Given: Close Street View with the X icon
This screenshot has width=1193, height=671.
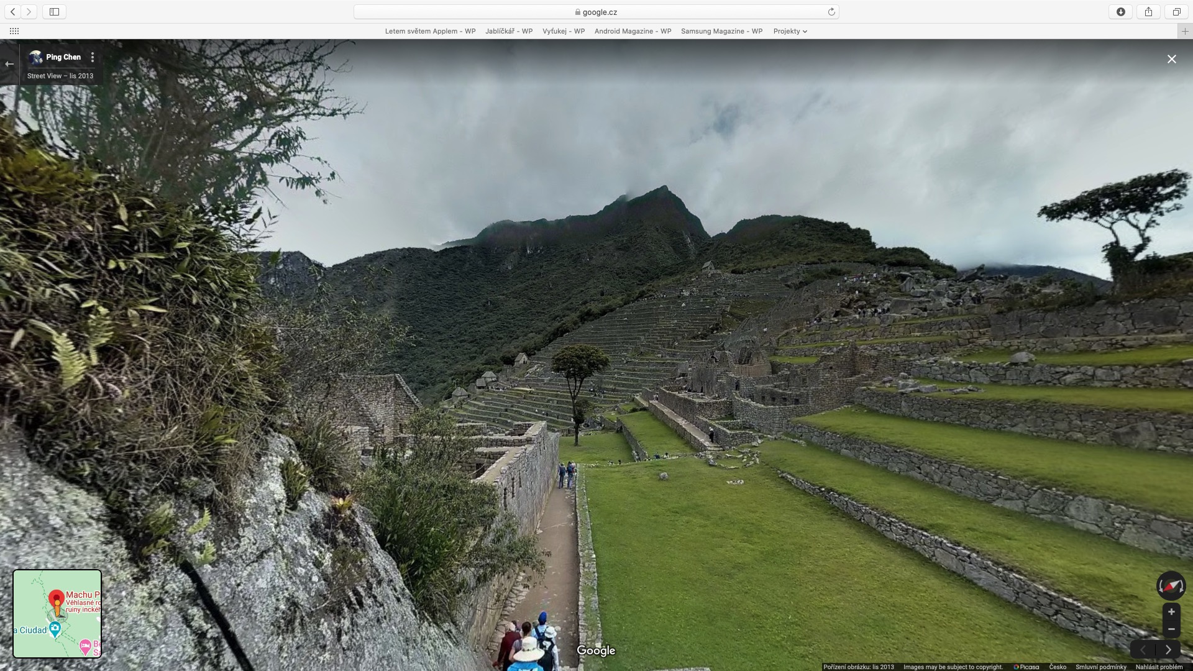Looking at the screenshot, I should (1171, 59).
